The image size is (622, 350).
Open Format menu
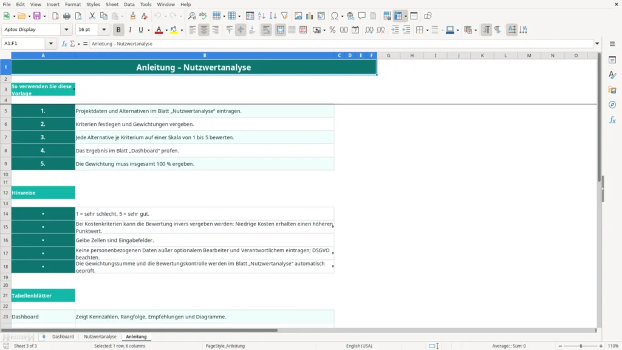pos(73,4)
